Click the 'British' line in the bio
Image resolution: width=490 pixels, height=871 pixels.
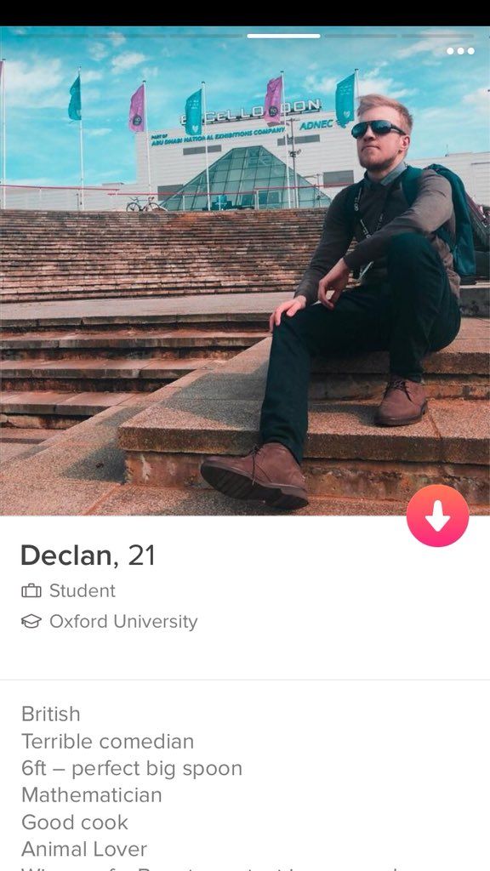click(x=50, y=714)
